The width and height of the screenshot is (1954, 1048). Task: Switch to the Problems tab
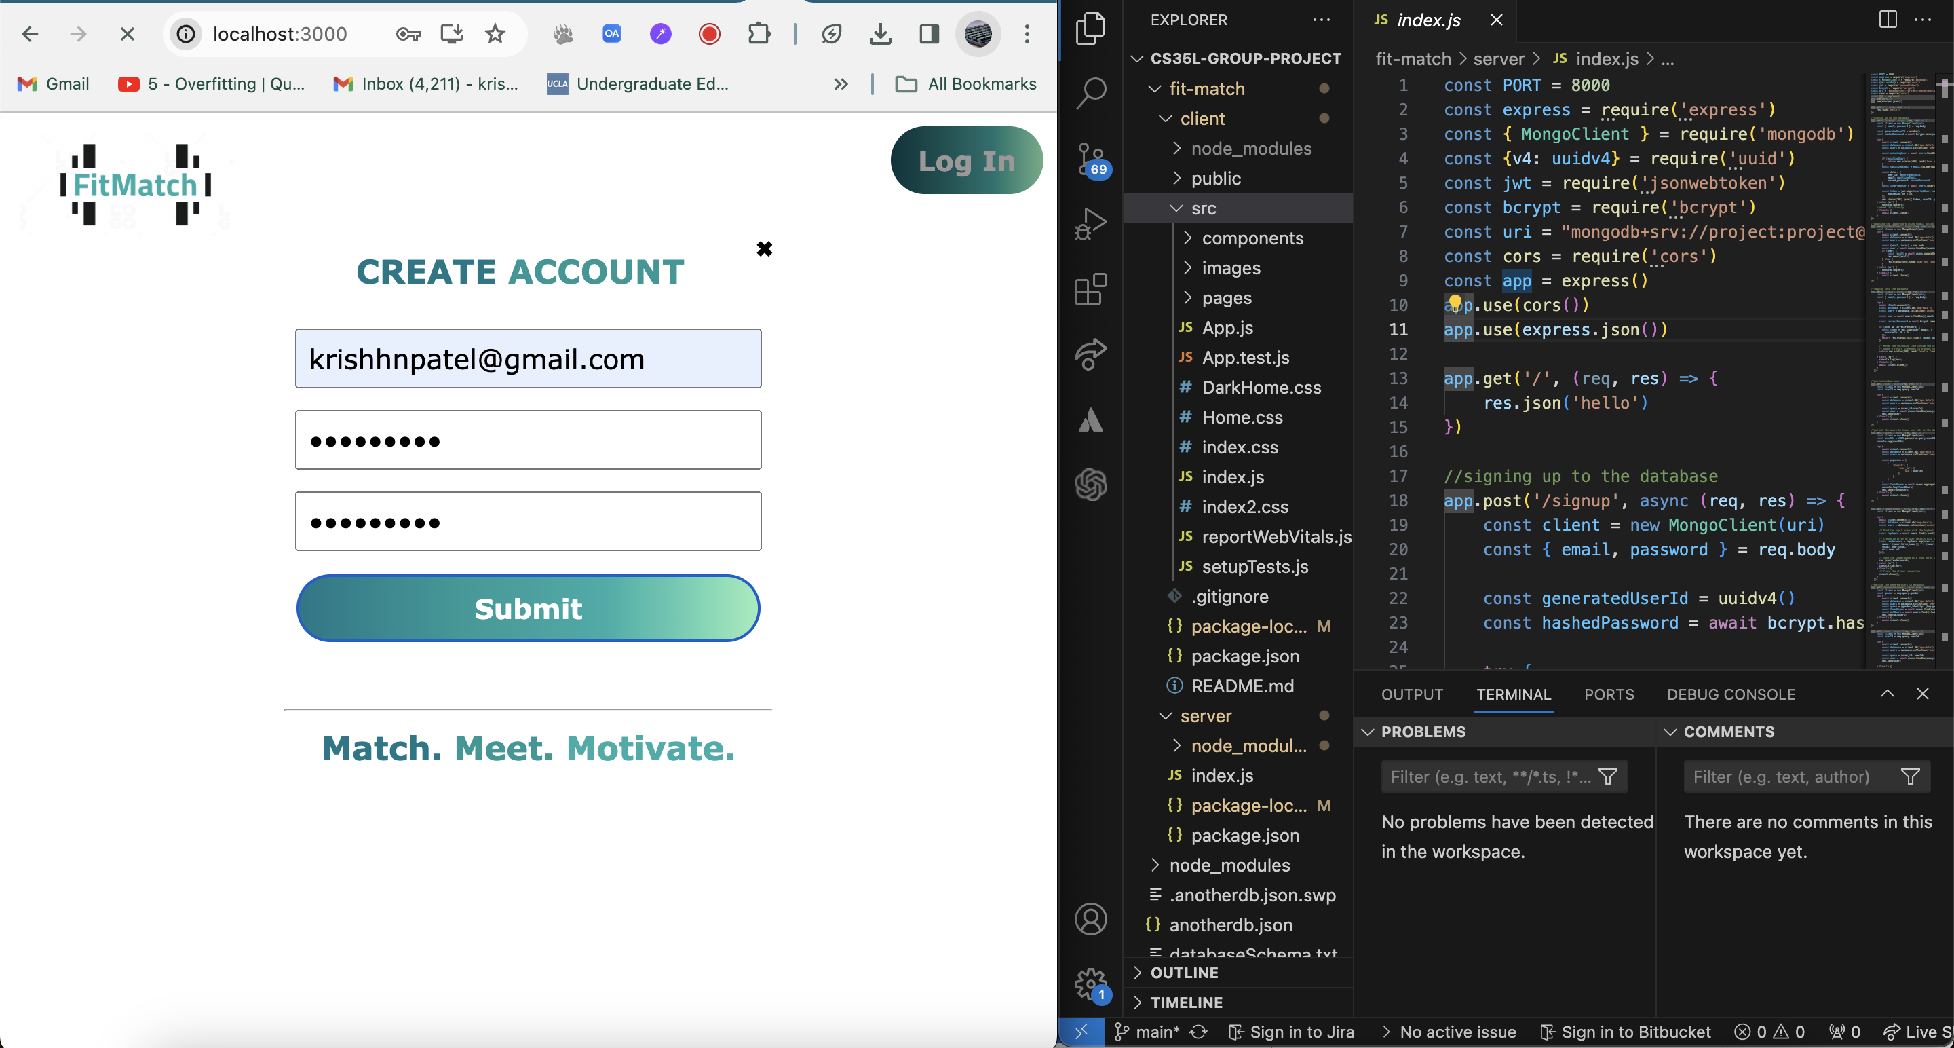pyautogui.click(x=1423, y=732)
